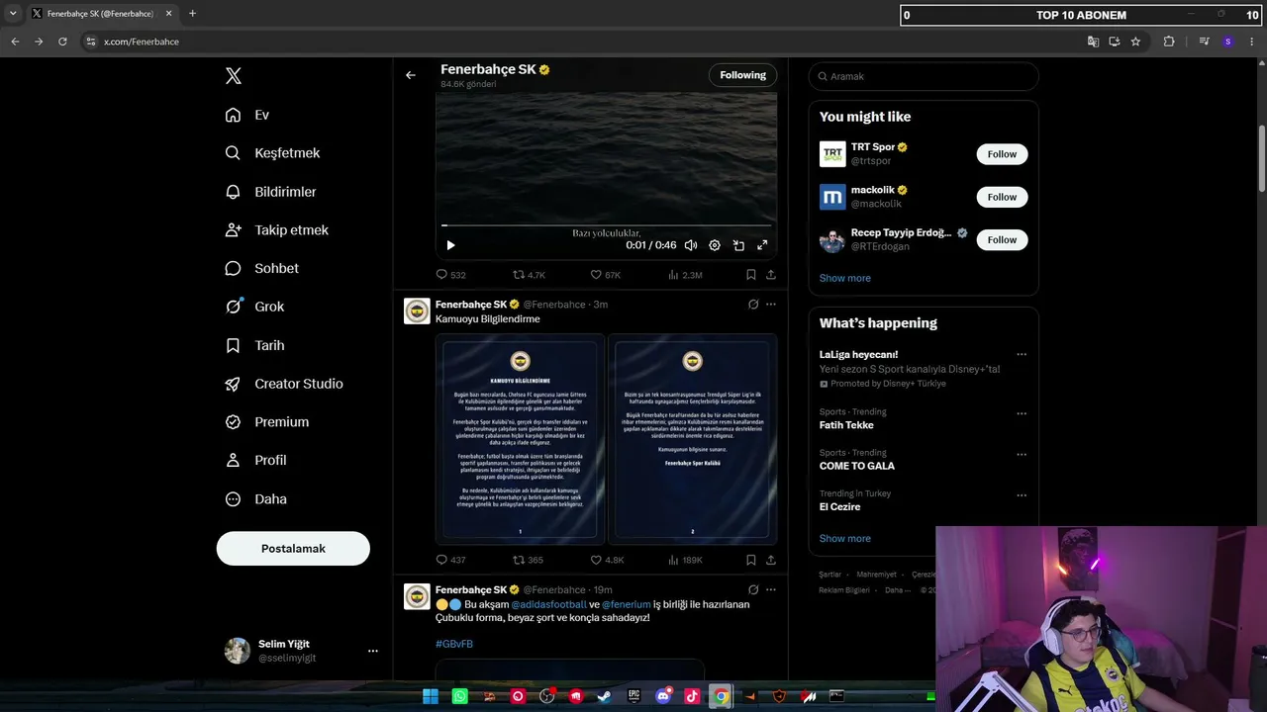The width and height of the screenshot is (1267, 712).
Task: Follow TRT Spor
Action: (x=1002, y=154)
